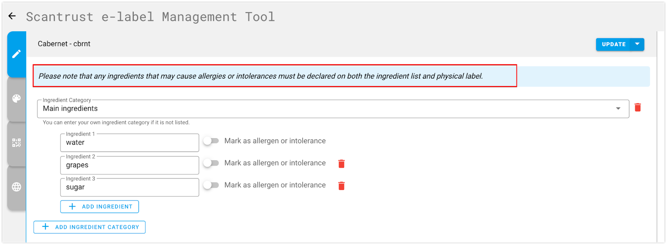Viewport: 667px width, 245px height.
Task: Select the Main ingredients combo box
Action: (x=333, y=109)
